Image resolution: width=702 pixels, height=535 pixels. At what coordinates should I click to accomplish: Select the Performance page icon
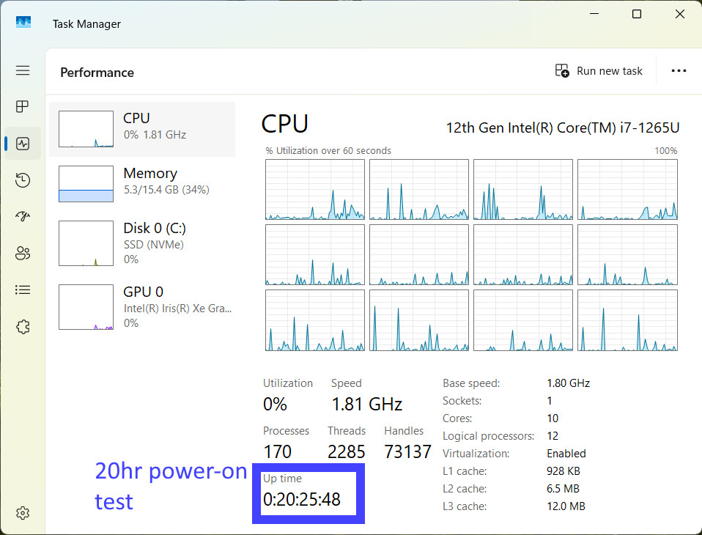[x=23, y=144]
